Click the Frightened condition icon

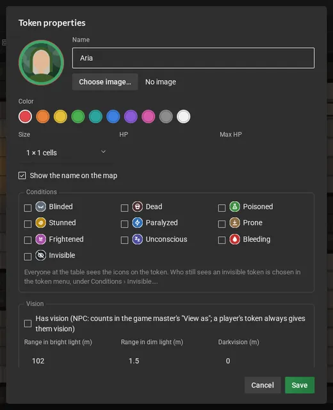(40, 239)
